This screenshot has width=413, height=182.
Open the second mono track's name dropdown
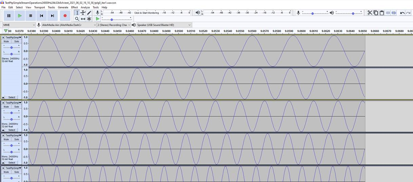14,135
